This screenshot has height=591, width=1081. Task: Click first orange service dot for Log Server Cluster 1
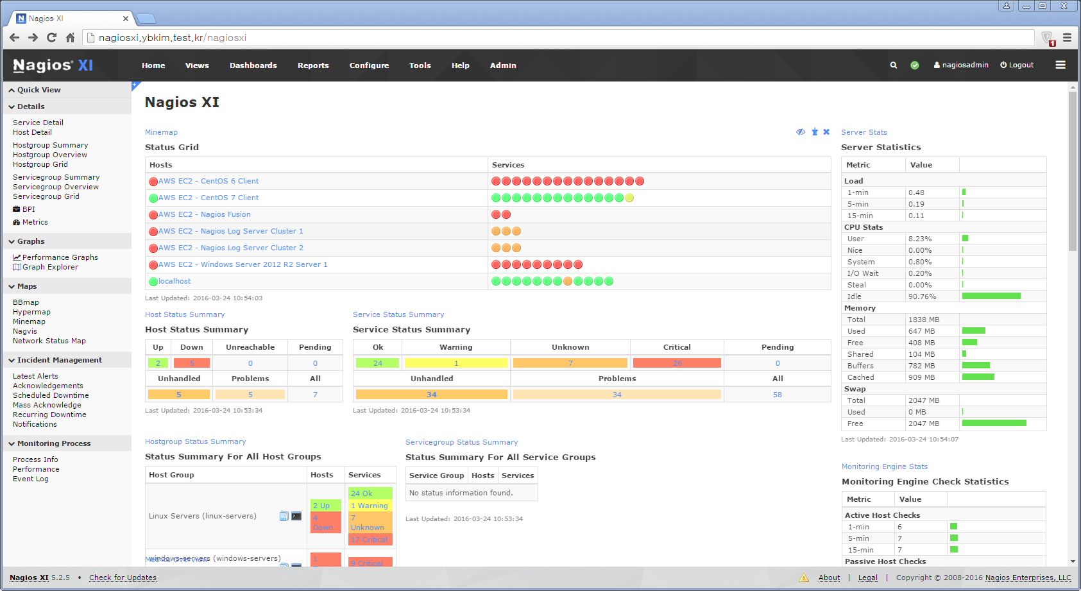496,231
